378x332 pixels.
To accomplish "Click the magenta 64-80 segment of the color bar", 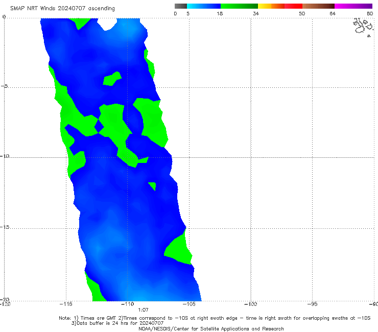I will coord(353,6).
